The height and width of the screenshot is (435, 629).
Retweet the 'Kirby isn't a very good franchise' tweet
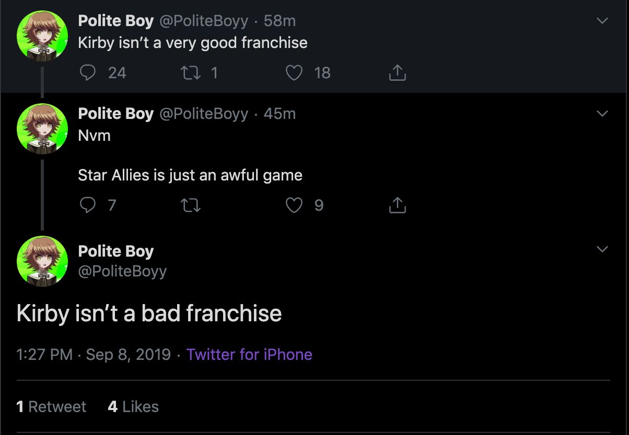[x=190, y=73]
